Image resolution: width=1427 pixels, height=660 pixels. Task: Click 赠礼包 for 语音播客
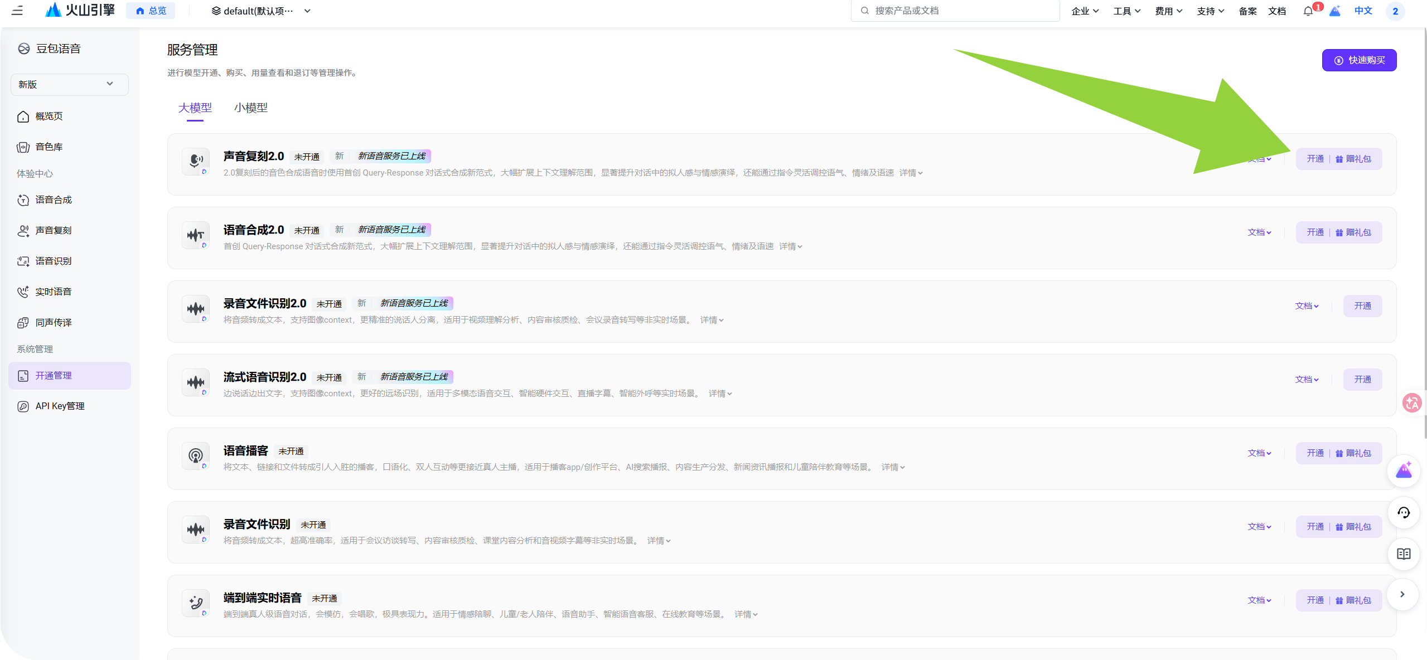(x=1353, y=453)
